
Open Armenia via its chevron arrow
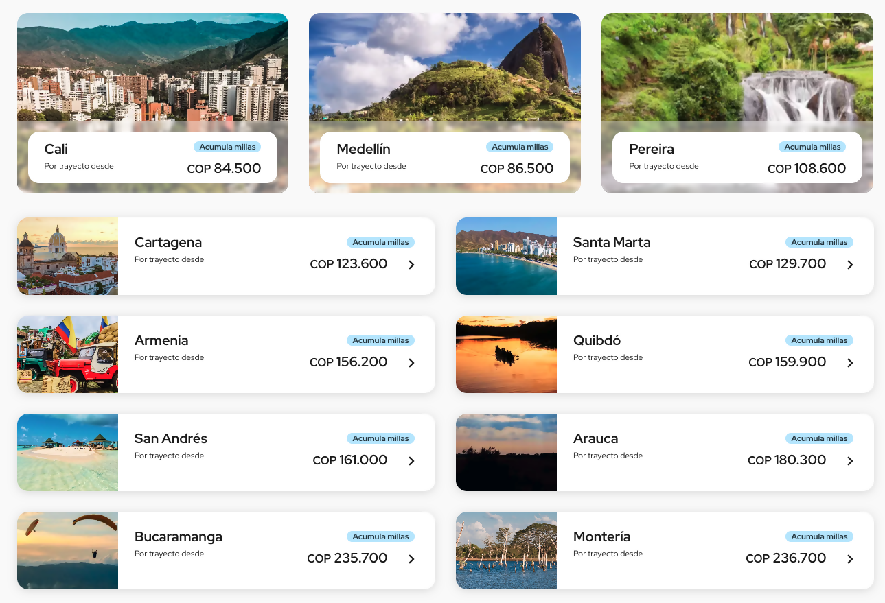(411, 363)
